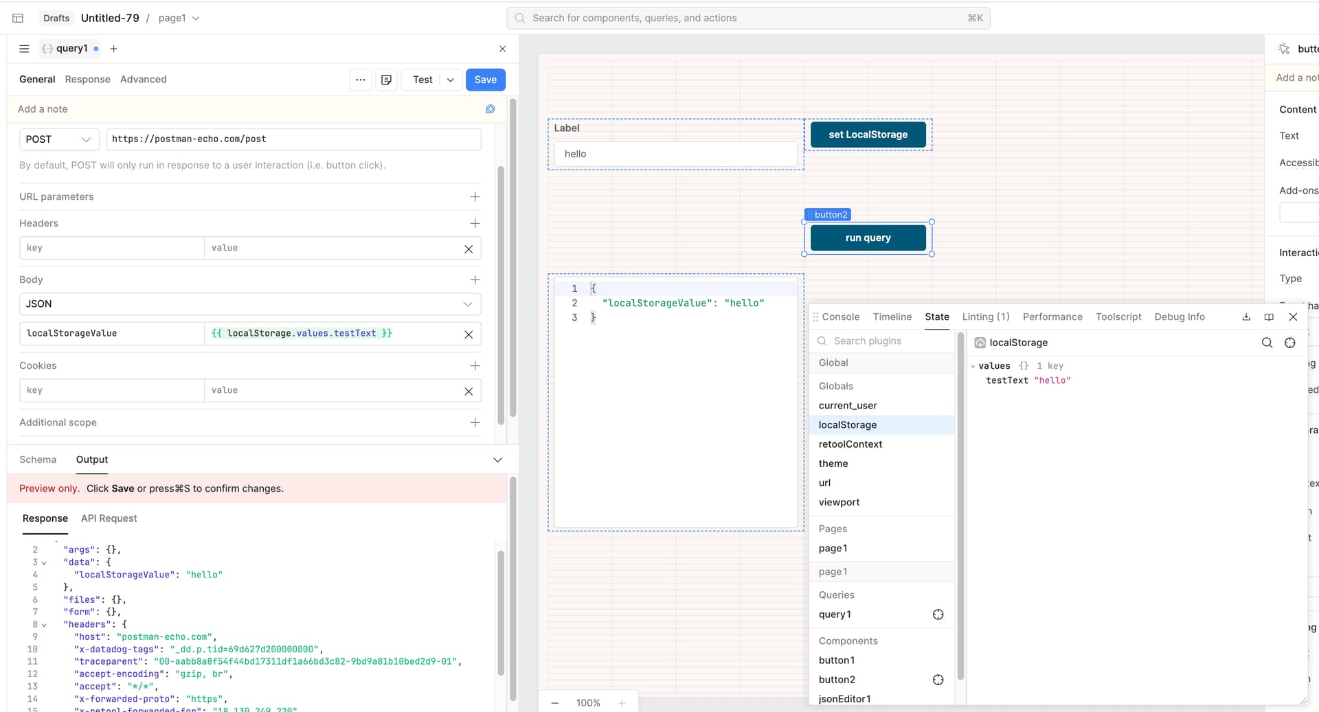Open the POST method dropdown
Screen dimensions: 1319x712
pos(58,139)
